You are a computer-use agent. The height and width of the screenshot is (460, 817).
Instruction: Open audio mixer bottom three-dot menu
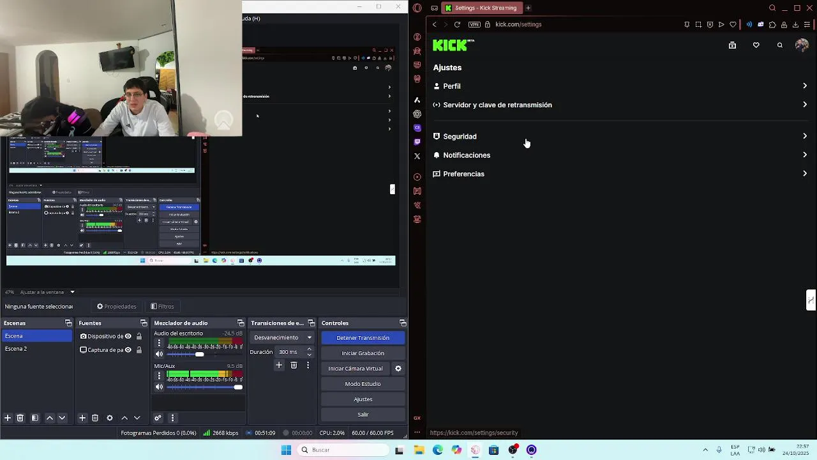[172, 418]
